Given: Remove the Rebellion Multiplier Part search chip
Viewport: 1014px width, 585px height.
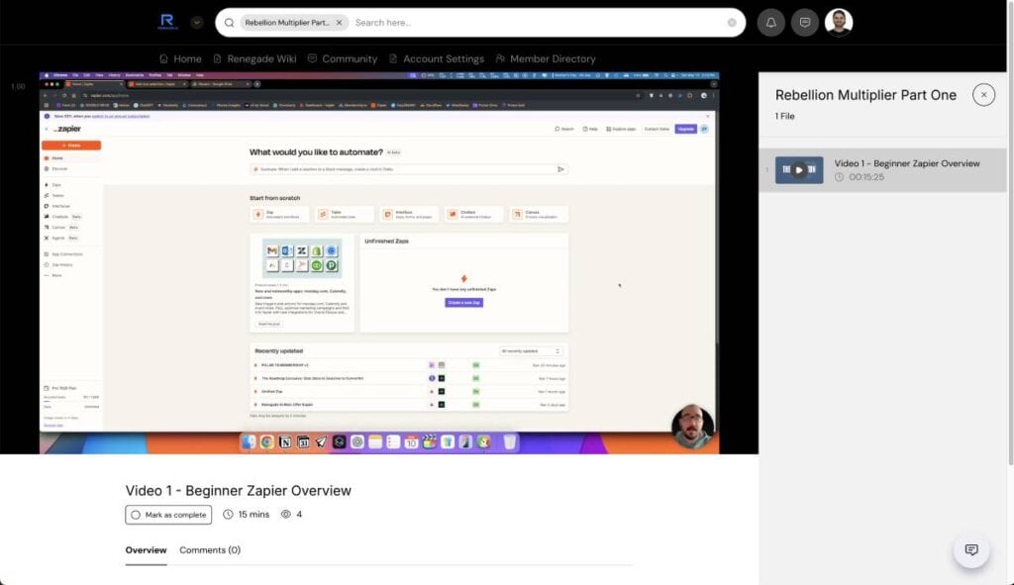Looking at the screenshot, I should tap(339, 23).
